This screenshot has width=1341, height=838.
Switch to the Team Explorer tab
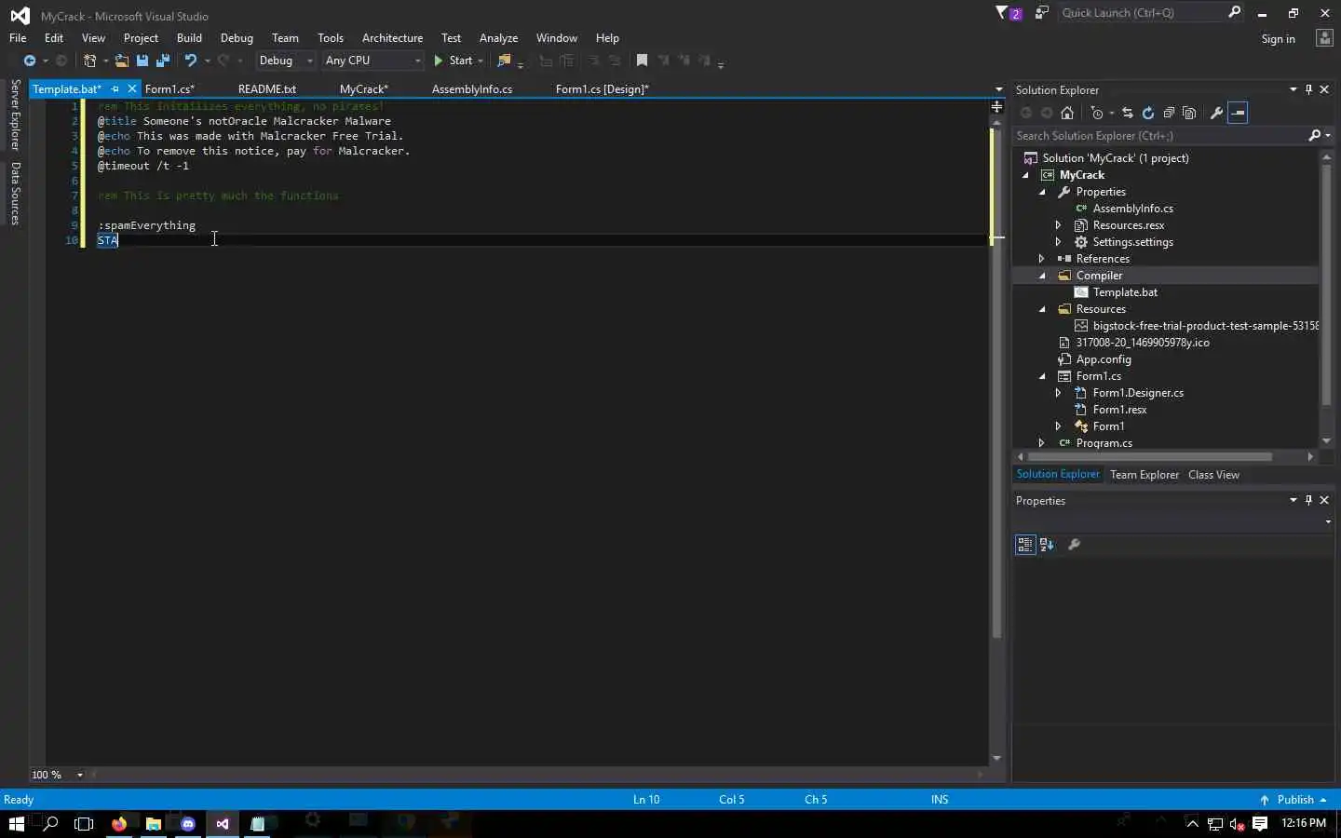tap(1145, 475)
